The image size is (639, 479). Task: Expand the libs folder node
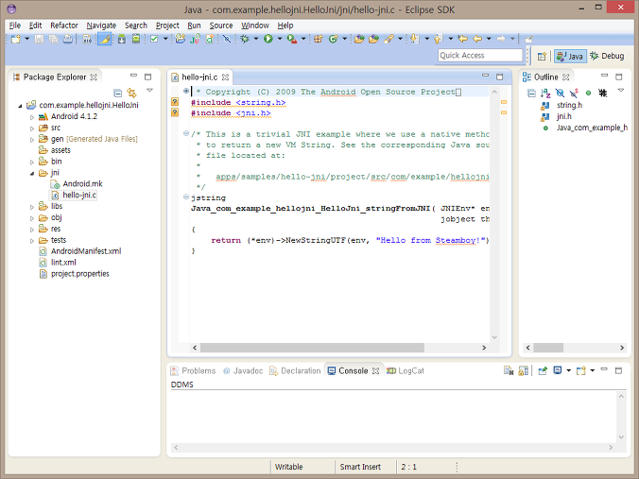click(32, 207)
